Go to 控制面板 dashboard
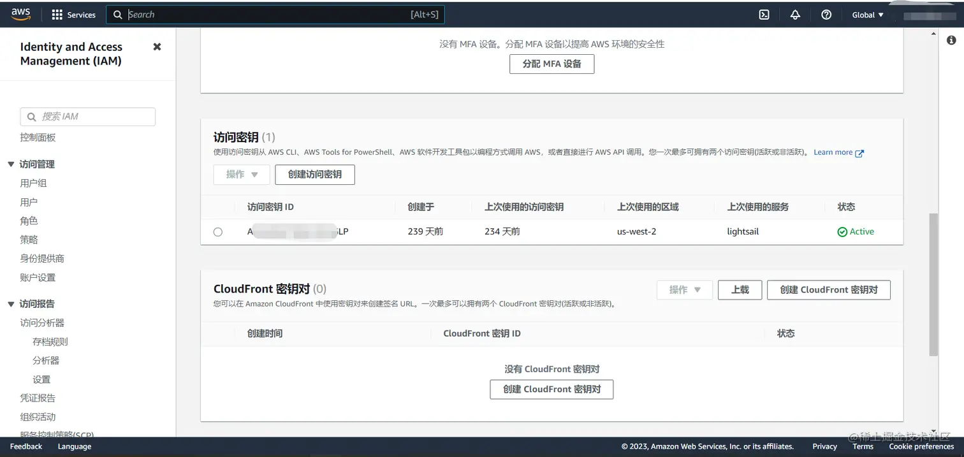This screenshot has width=964, height=457. point(38,137)
